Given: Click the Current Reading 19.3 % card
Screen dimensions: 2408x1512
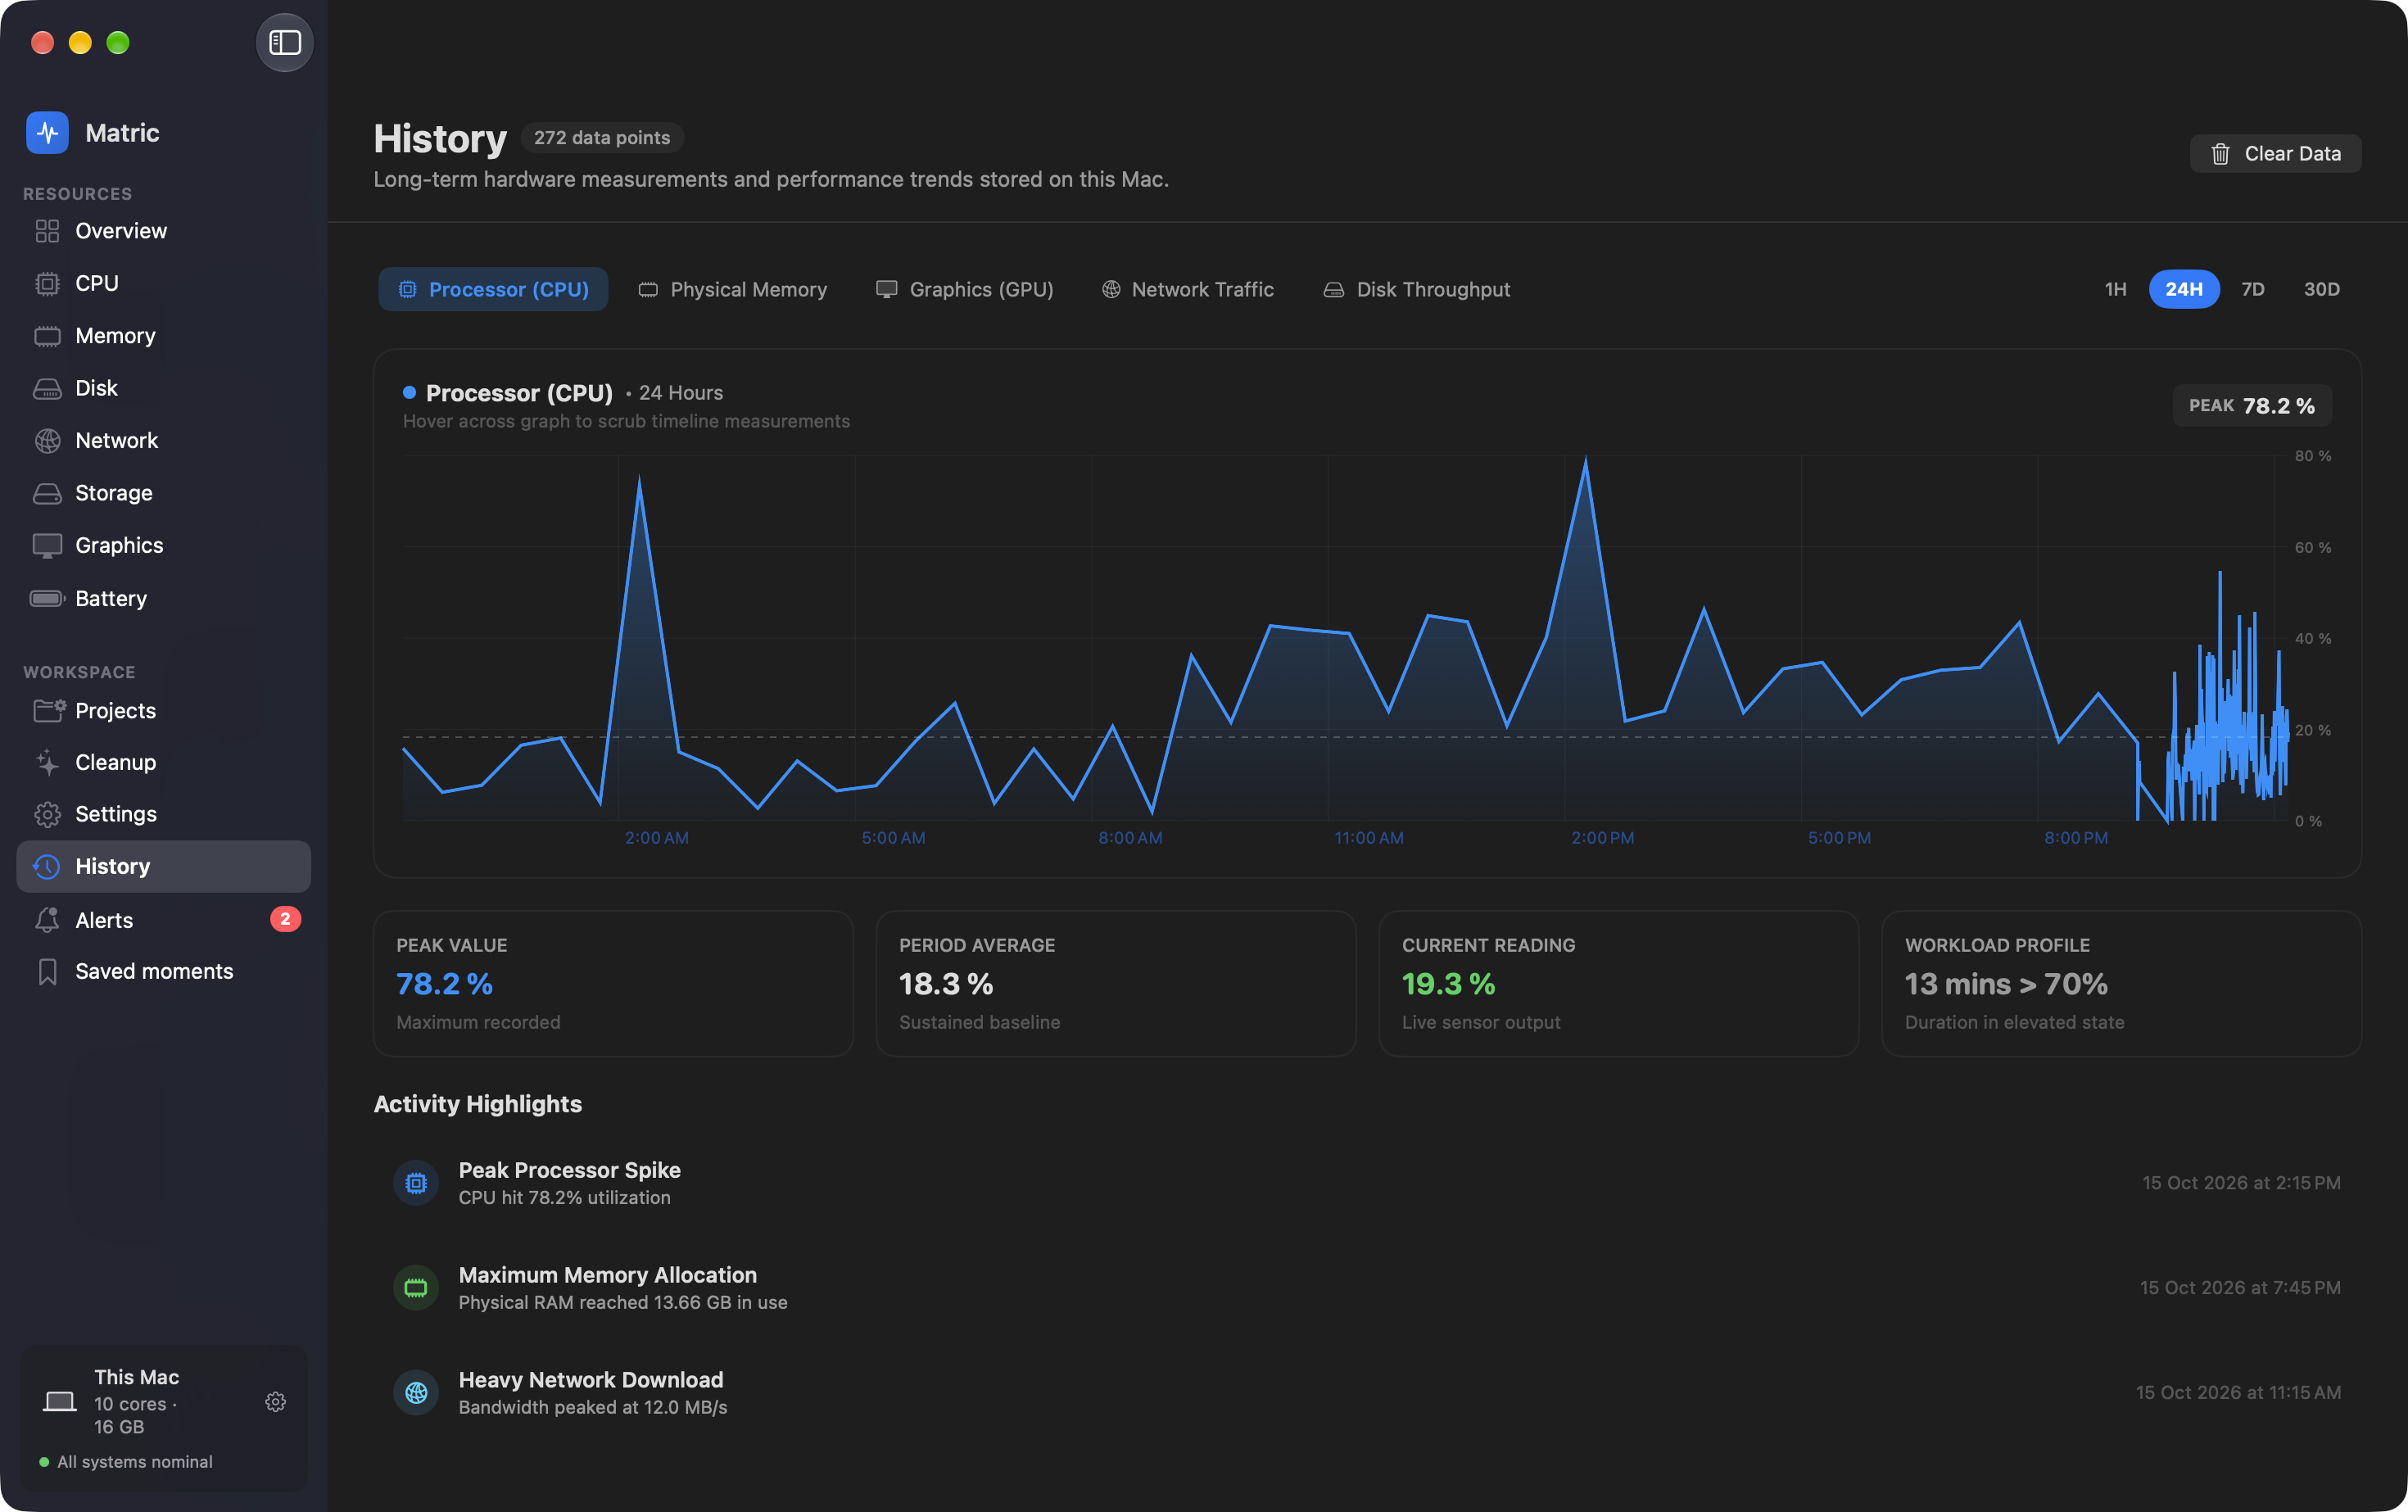Looking at the screenshot, I should 1619,983.
